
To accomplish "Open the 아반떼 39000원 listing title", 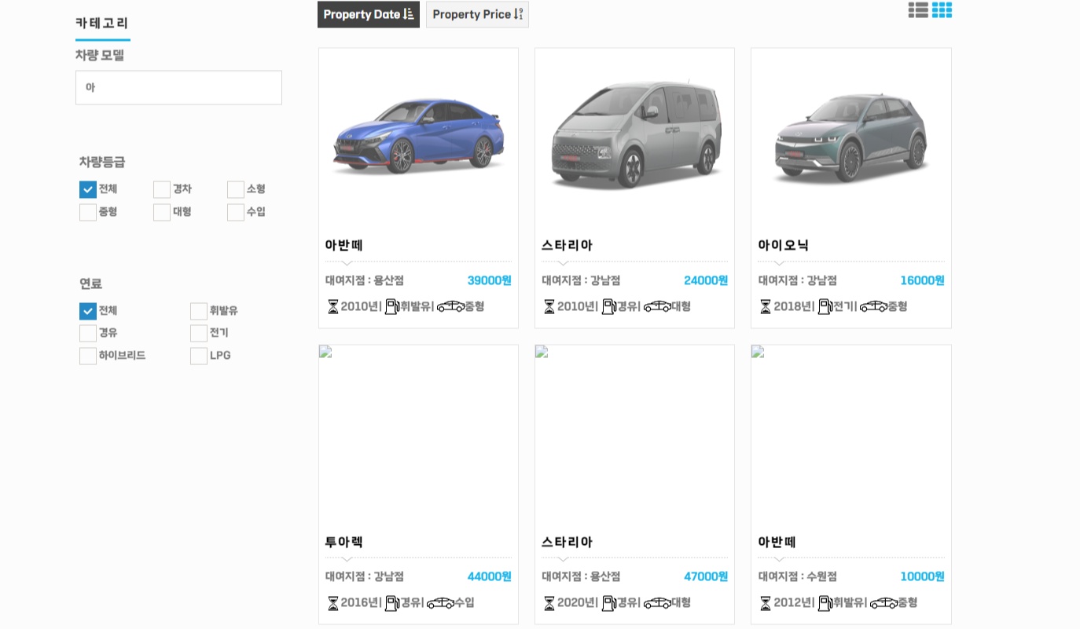I will coord(344,245).
